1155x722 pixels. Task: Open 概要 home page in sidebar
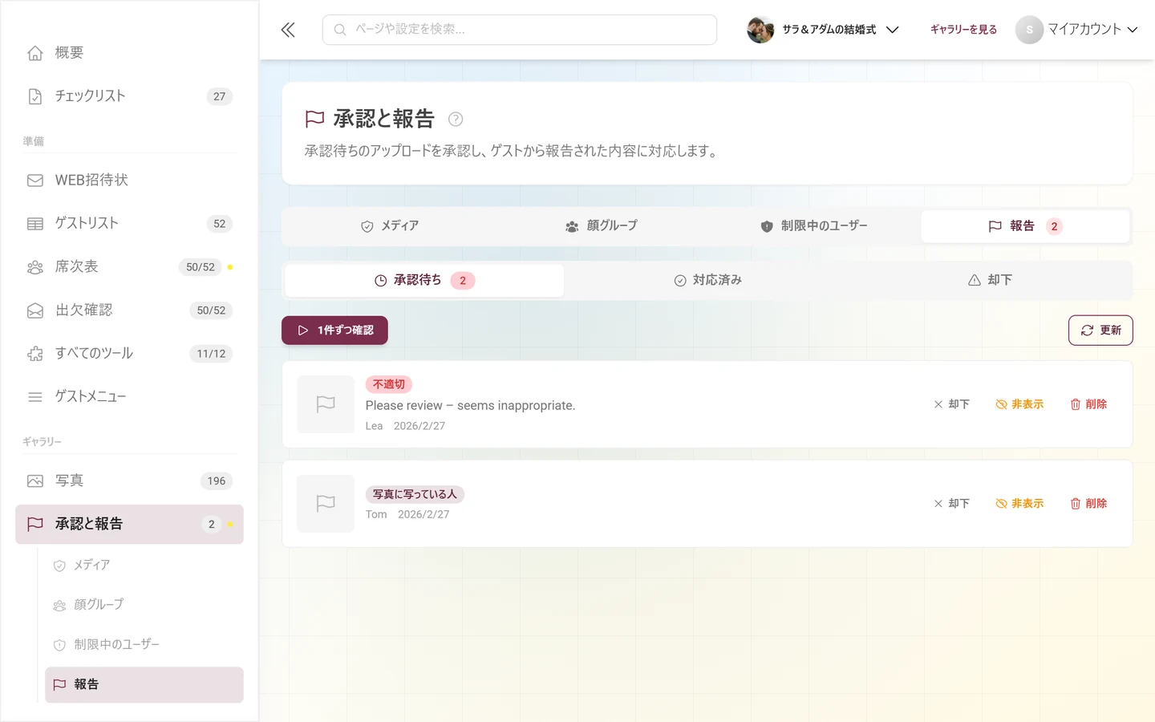[x=129, y=53]
